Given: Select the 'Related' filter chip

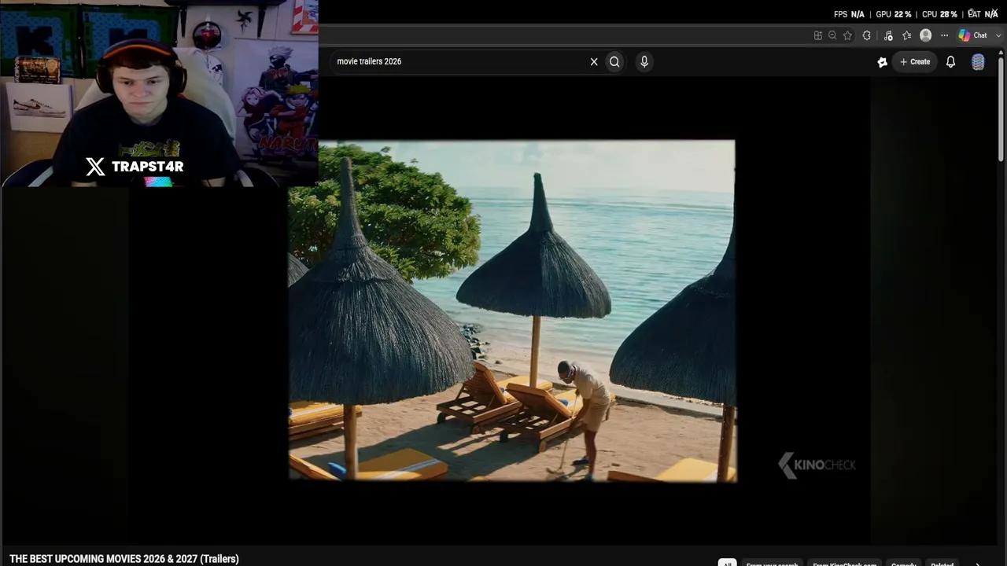Looking at the screenshot, I should pyautogui.click(x=942, y=563).
